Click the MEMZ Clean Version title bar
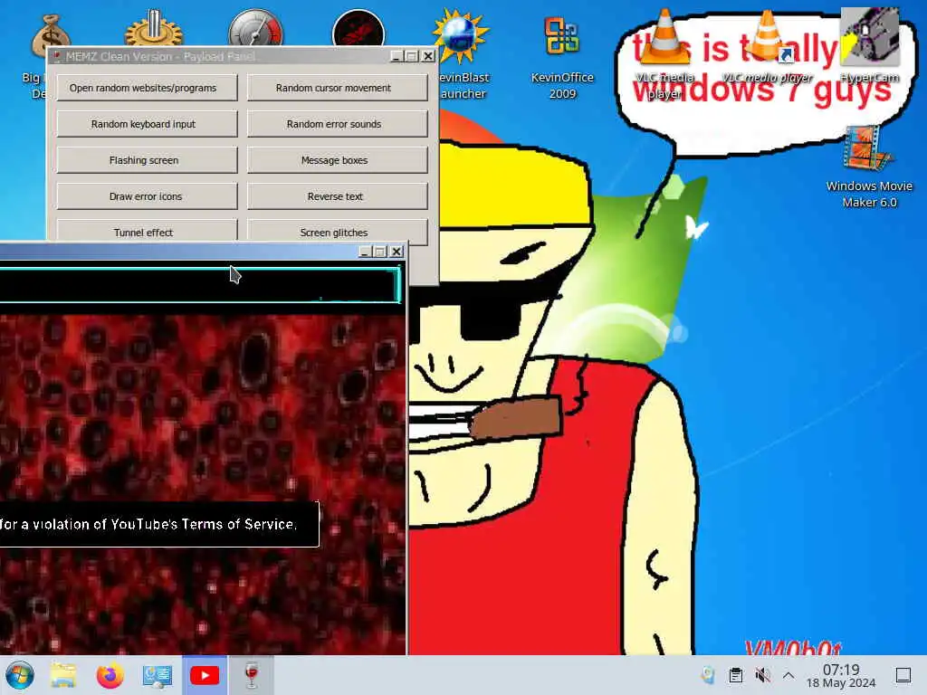This screenshot has height=695, width=927. [219, 56]
